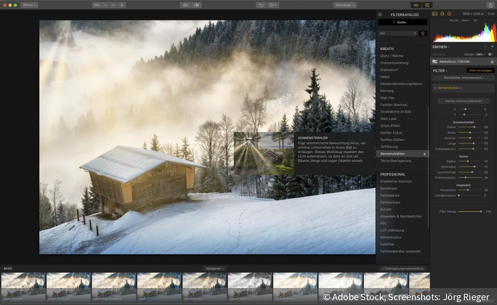Toggle the presets filmstrip panel icon
The image size is (497, 305).
(415, 5)
